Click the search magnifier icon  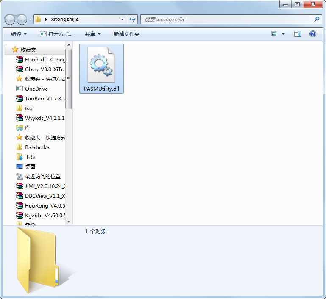click(x=316, y=19)
